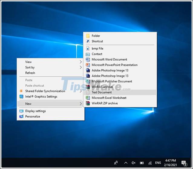The image size is (193, 169).
Task: Select Shortcut in the New submenu
Action: coord(120,41)
